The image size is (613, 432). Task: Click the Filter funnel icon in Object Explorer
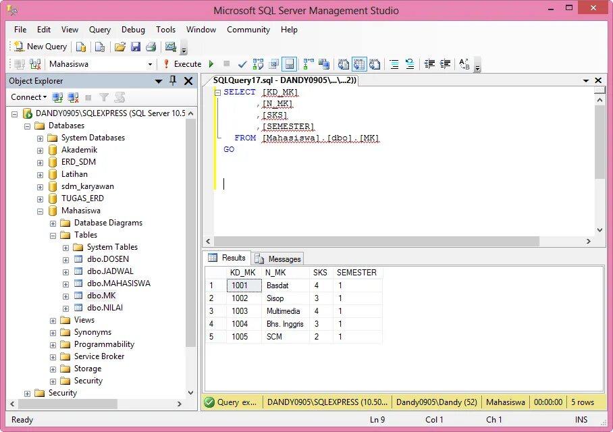tap(104, 97)
